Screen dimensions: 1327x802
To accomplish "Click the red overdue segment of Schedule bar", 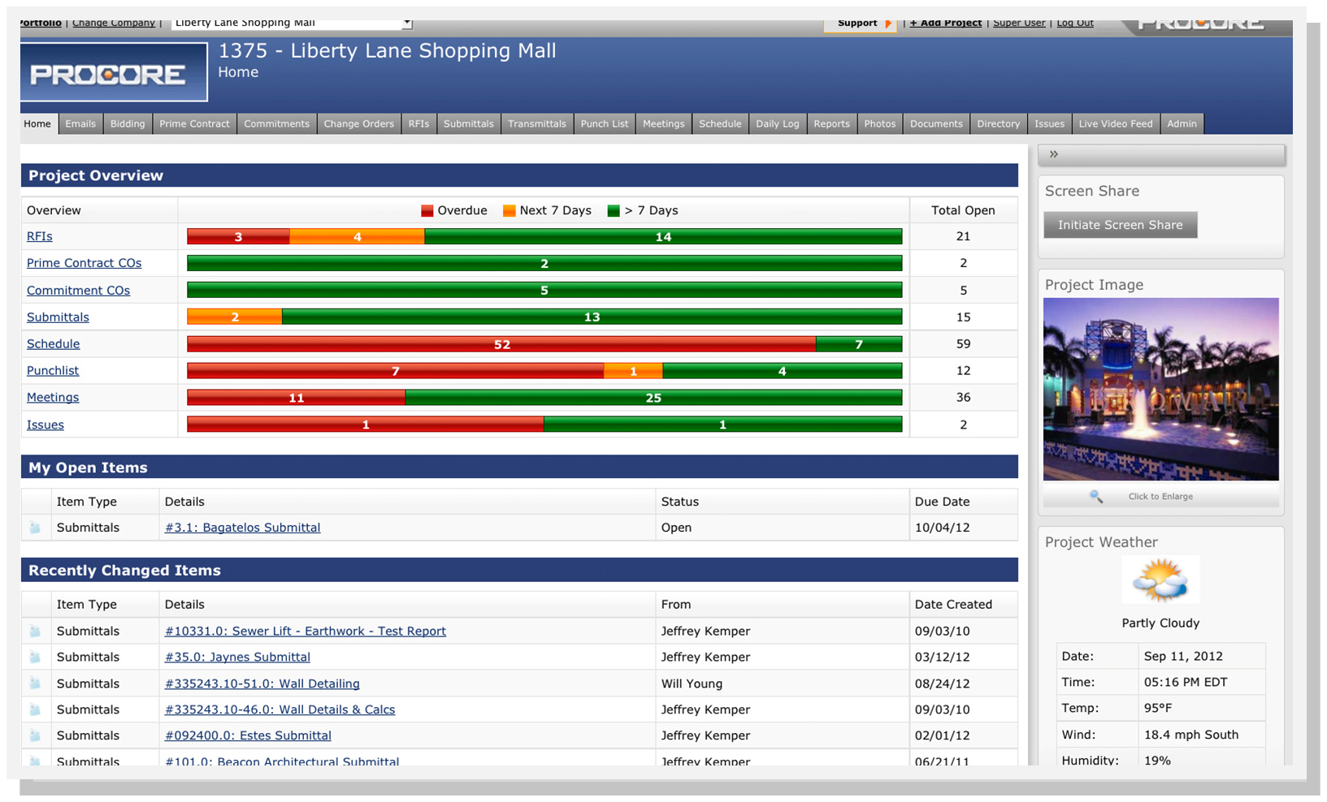I will (501, 344).
